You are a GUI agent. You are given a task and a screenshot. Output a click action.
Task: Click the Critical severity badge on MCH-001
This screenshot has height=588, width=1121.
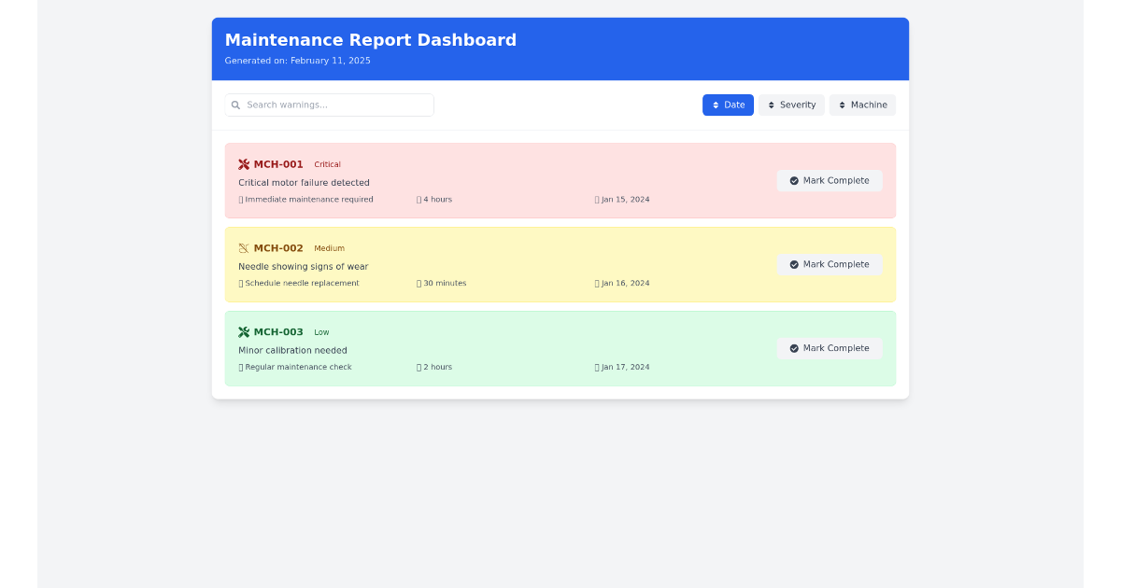tap(327, 164)
